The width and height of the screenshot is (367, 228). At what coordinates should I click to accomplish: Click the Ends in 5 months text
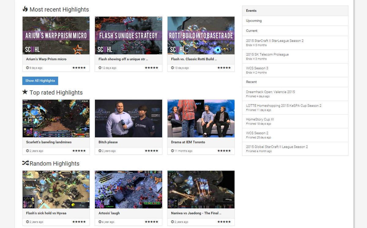[256, 45]
